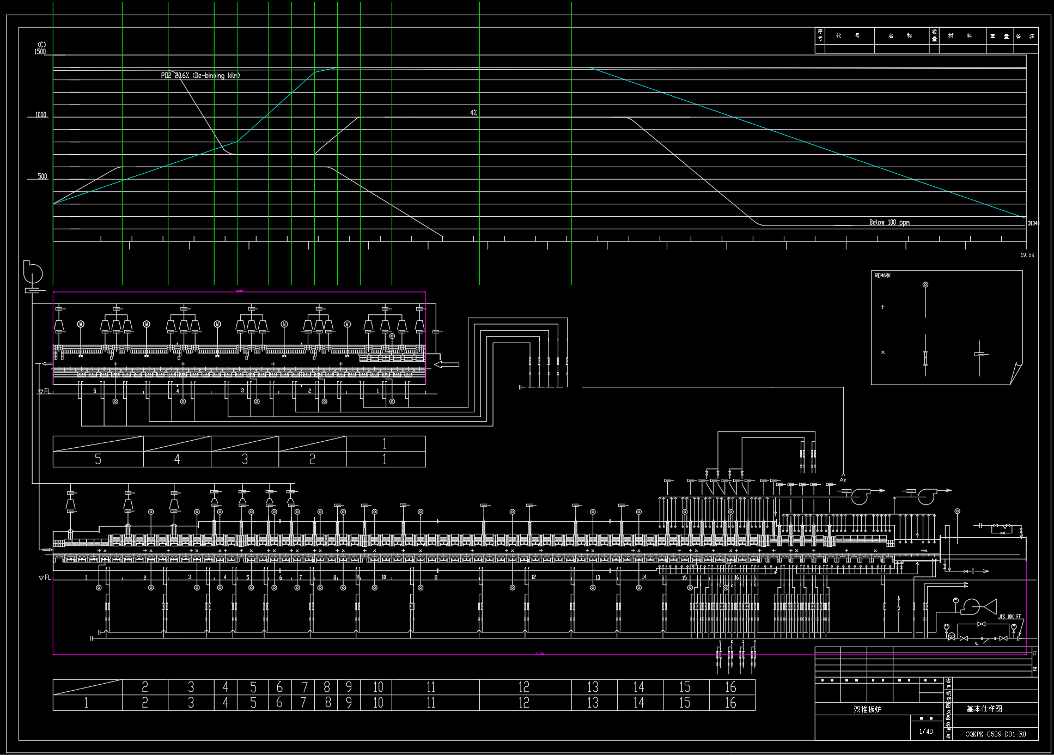Screen dimensions: 1054x755
Task: Click the motor symbol marked M in de-binding kiln
Action: coord(82,324)
